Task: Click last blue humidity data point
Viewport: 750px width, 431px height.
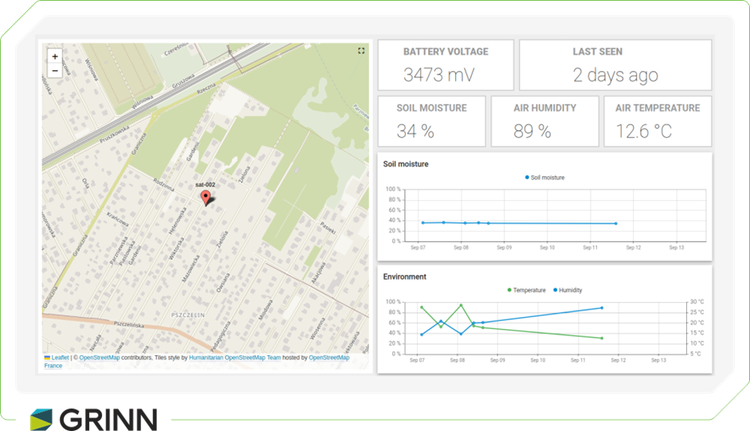Action: [x=602, y=308]
